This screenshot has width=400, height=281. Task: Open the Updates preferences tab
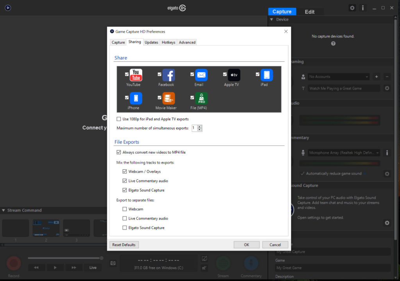pos(151,42)
